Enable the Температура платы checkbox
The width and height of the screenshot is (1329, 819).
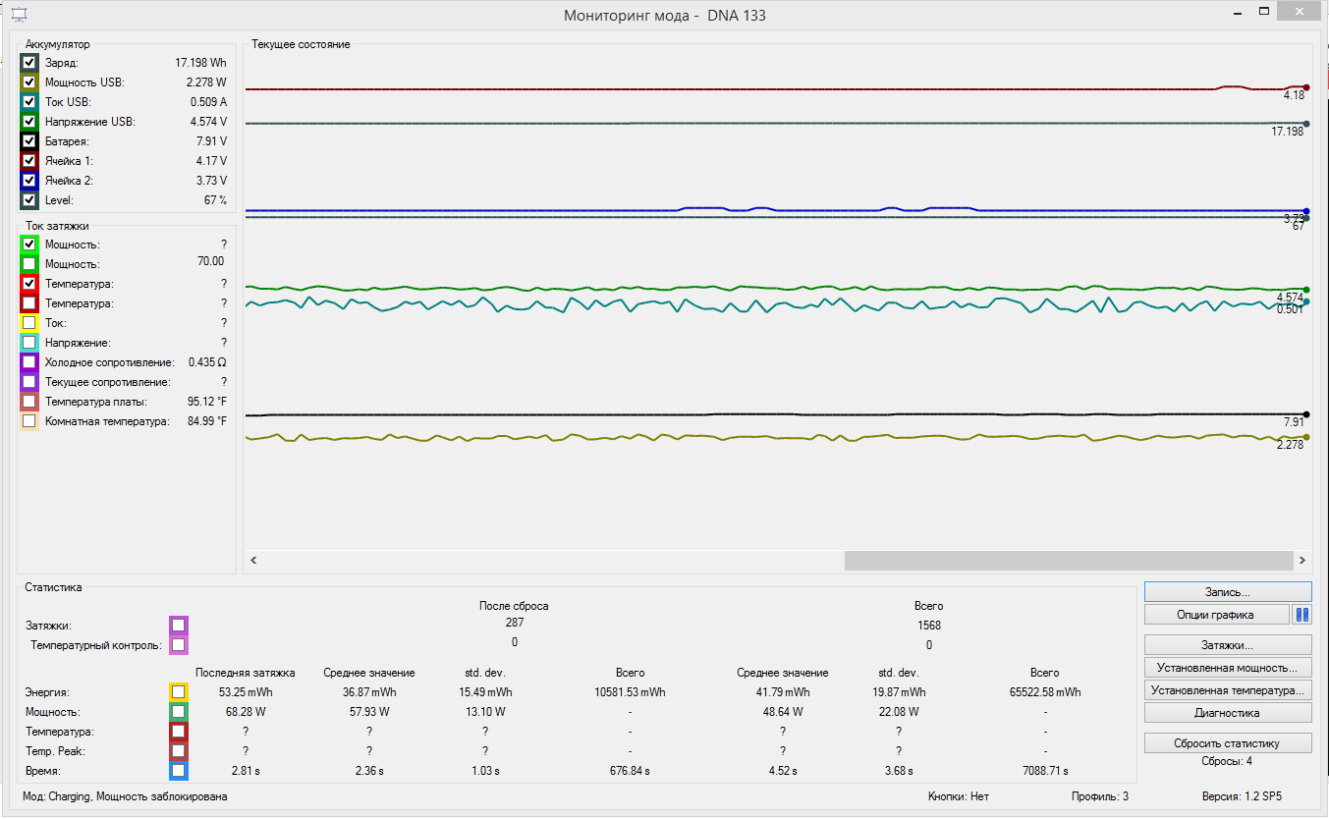click(29, 402)
